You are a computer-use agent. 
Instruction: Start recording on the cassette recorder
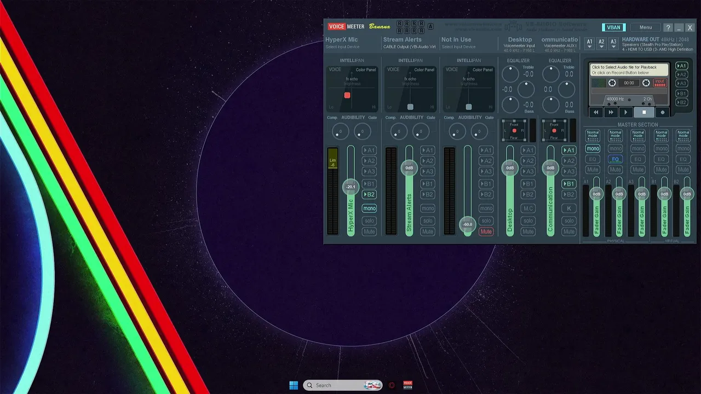click(662, 112)
